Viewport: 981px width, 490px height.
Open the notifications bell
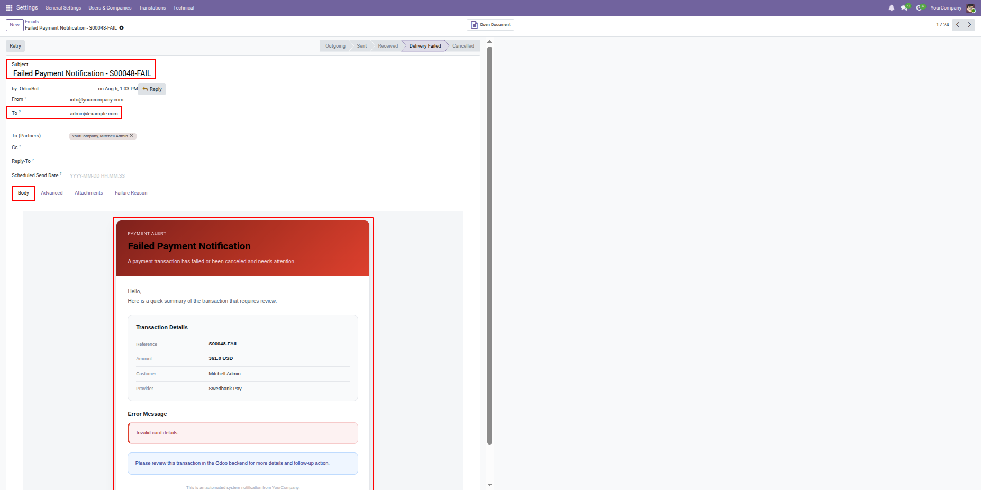click(x=892, y=8)
